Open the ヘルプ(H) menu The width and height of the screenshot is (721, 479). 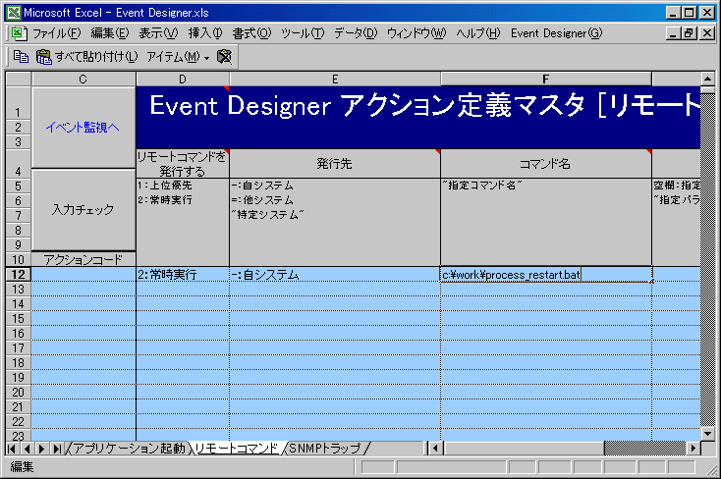[x=478, y=33]
